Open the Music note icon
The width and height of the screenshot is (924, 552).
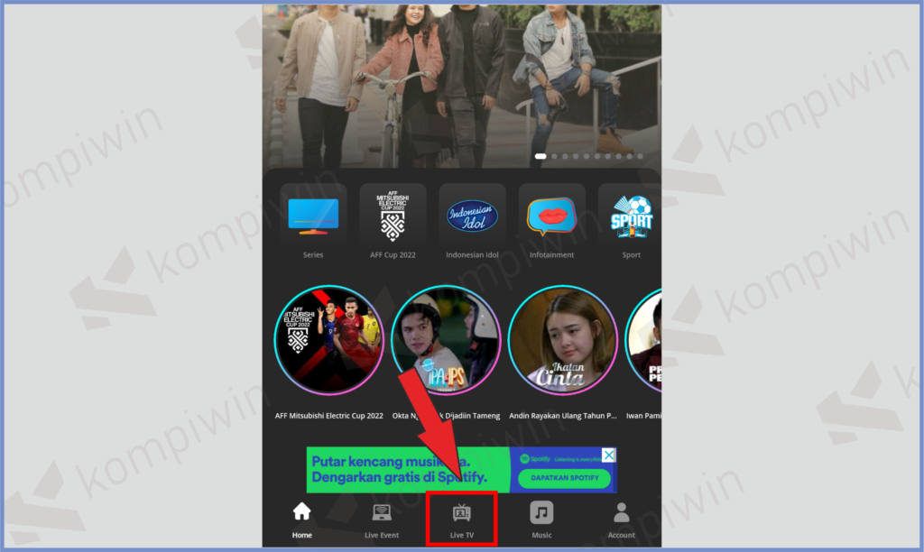[x=541, y=512]
